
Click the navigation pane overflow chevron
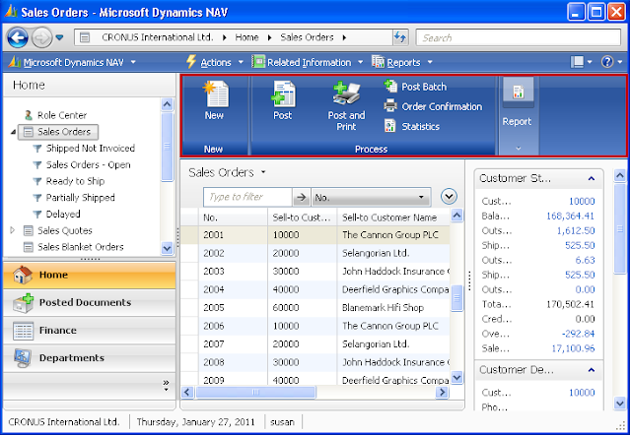click(x=166, y=385)
